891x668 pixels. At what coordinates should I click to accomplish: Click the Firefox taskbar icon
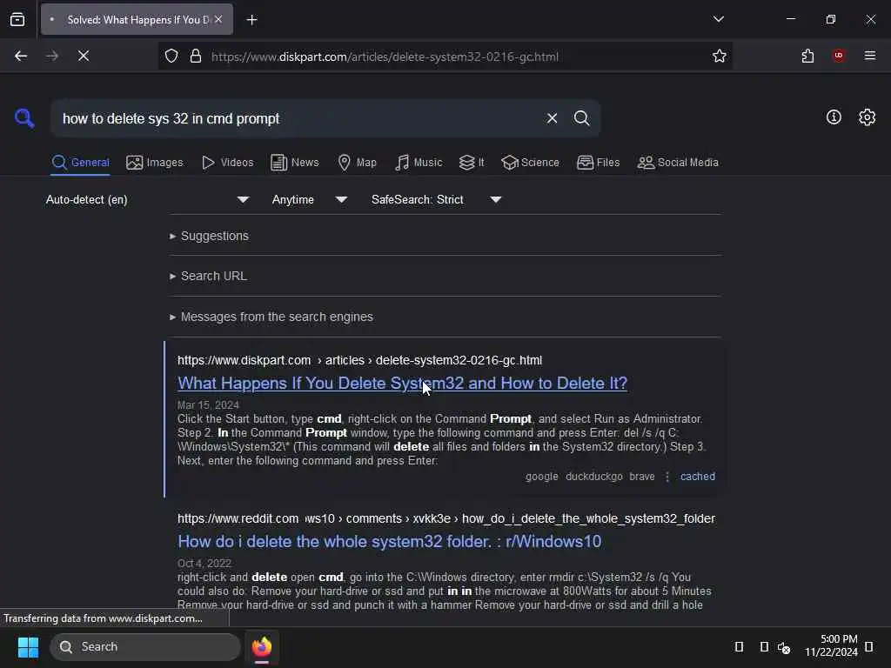(262, 647)
